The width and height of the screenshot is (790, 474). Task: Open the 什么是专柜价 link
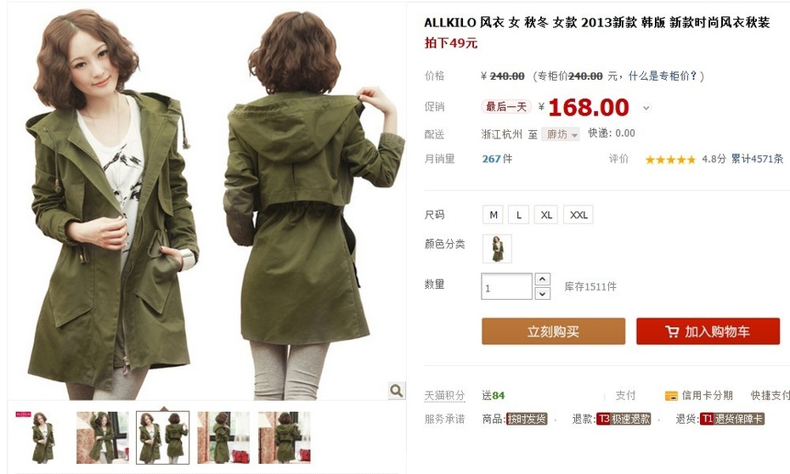[x=663, y=76]
